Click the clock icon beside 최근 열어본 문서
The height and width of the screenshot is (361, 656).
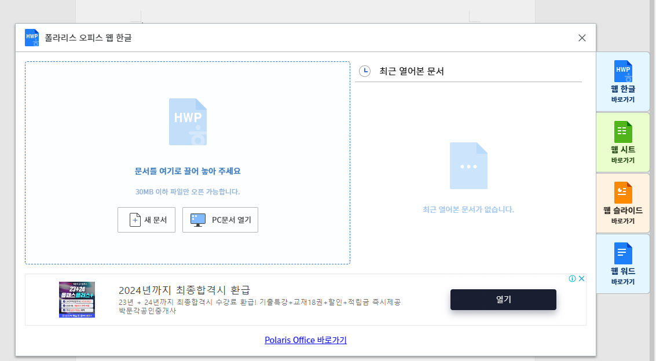(365, 71)
